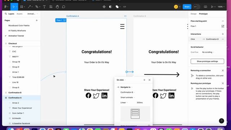This screenshot has width=231, height=130.
Task: Click the Create component icon
Action: pyautogui.click(x=104, y=7)
